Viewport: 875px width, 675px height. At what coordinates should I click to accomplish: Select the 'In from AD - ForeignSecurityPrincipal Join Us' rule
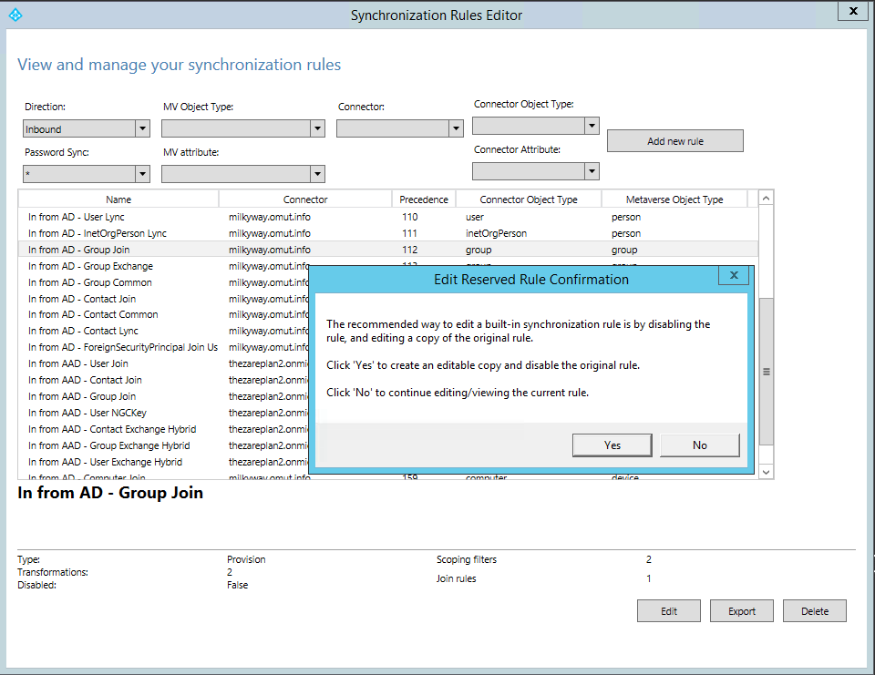pos(123,347)
